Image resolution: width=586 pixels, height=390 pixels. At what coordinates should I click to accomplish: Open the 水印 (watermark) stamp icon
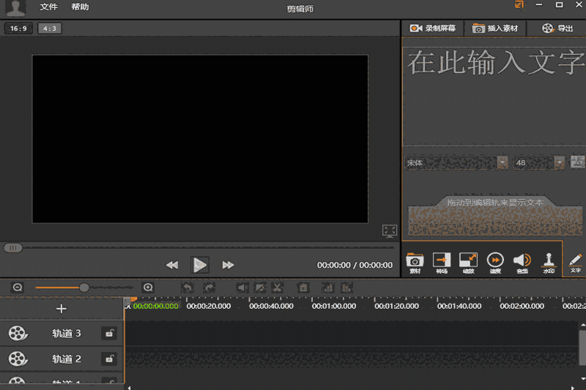coord(549,261)
